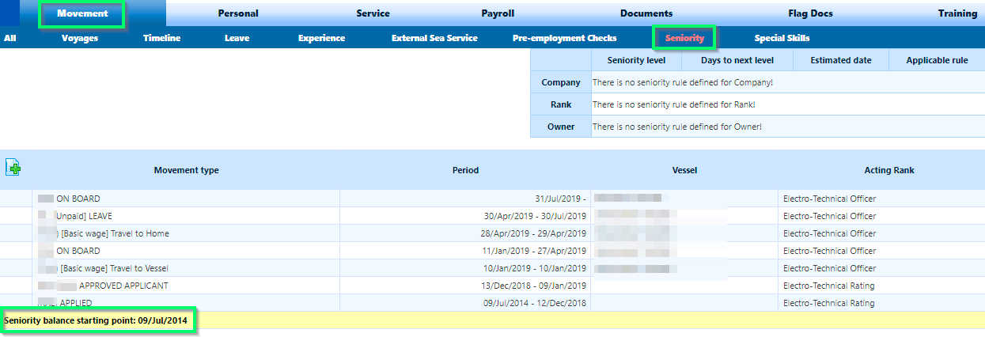Image resolution: width=985 pixels, height=337 pixels.
Task: Go to the Special Skills sub-tab
Action: point(782,38)
